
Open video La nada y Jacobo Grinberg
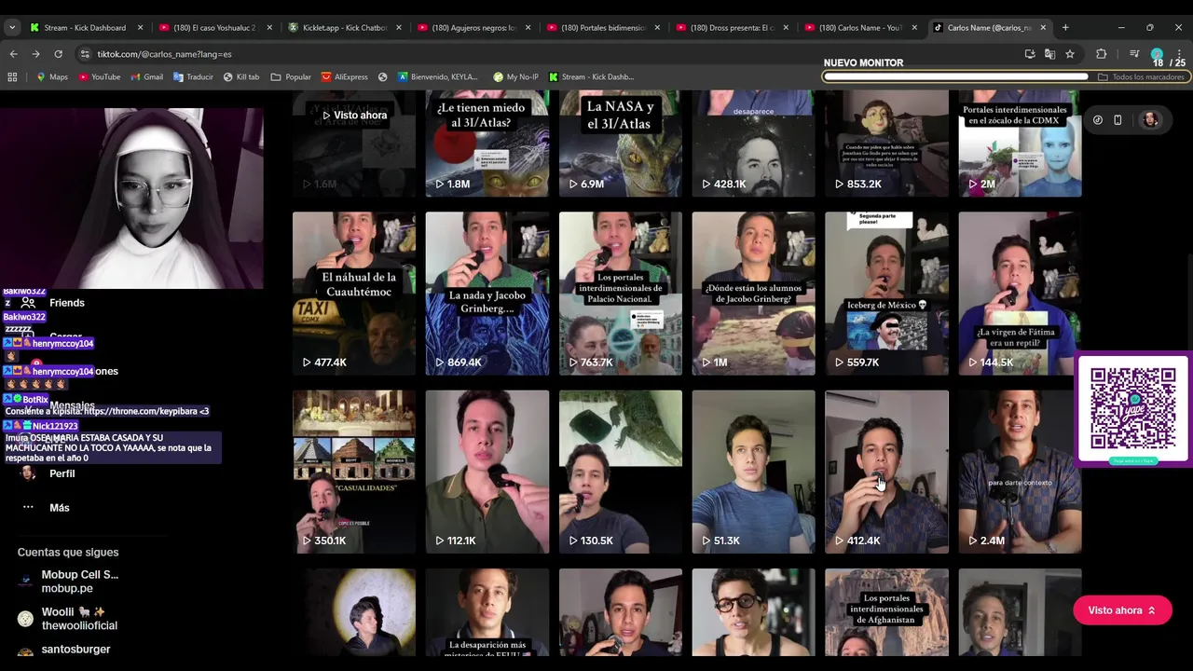point(487,294)
